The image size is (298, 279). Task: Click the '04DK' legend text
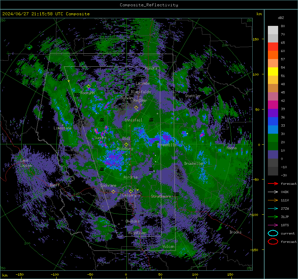click(x=285, y=192)
